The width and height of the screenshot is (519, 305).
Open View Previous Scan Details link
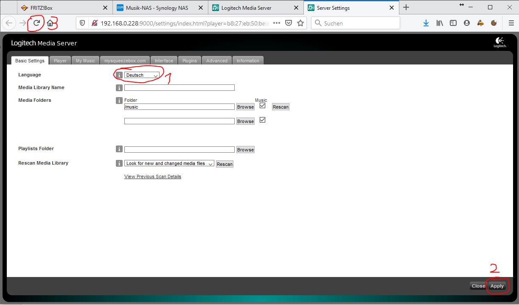pyautogui.click(x=153, y=176)
